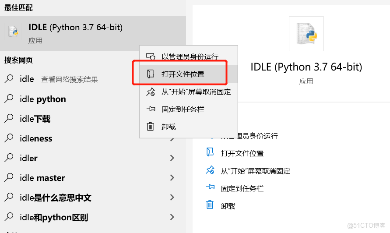Screen dimensions: 390x233
Task: Expand the 'idle和python区别' suggestion chevron
Action: (172, 217)
